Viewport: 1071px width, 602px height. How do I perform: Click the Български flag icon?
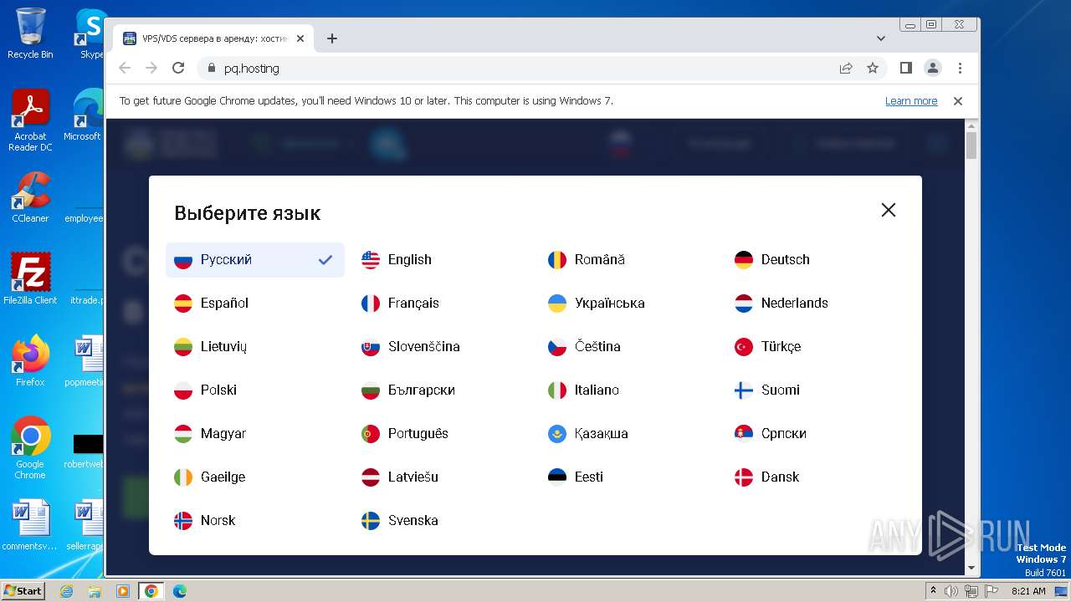[x=371, y=390]
